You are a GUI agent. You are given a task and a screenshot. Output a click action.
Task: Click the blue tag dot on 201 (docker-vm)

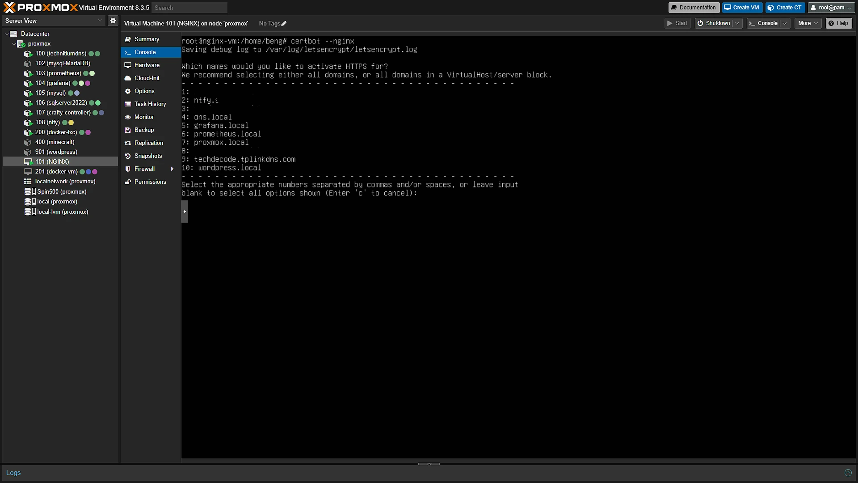click(x=88, y=172)
